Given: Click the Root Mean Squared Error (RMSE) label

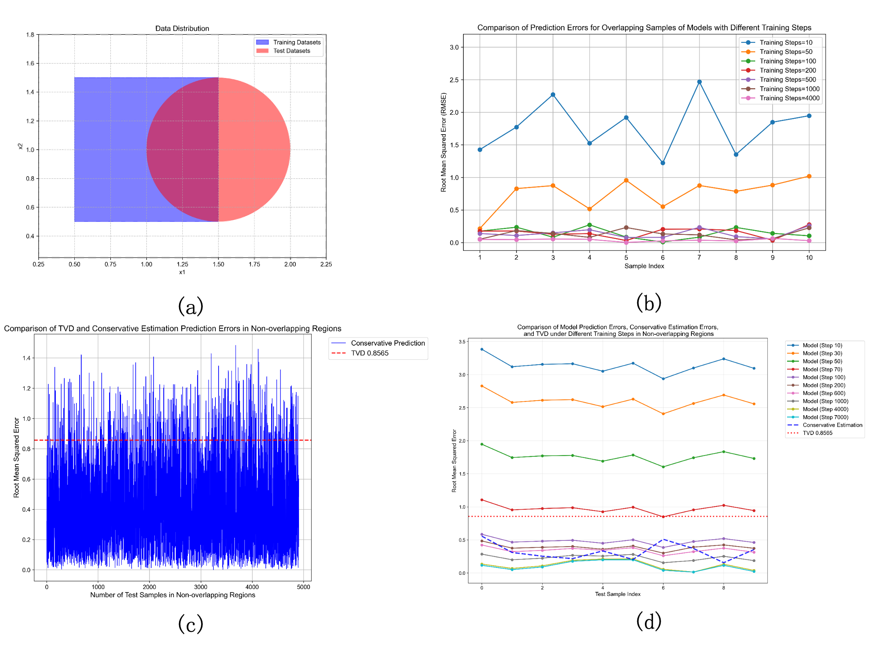Looking at the screenshot, I should [x=444, y=142].
